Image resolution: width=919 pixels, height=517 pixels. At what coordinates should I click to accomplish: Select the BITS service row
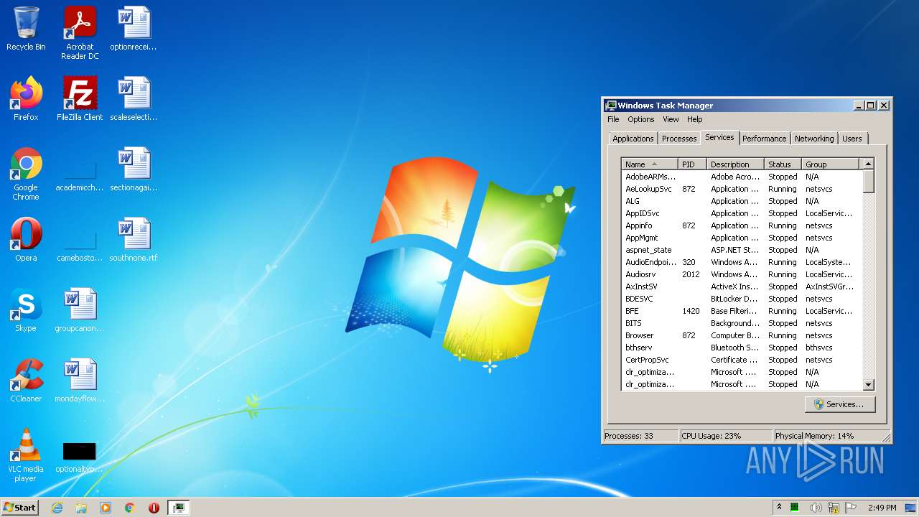click(741, 323)
